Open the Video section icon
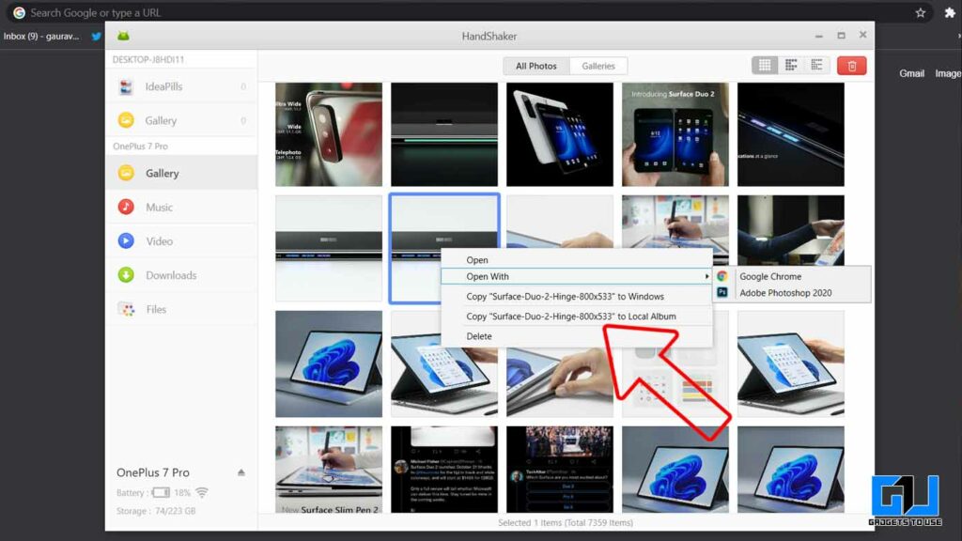 point(126,241)
